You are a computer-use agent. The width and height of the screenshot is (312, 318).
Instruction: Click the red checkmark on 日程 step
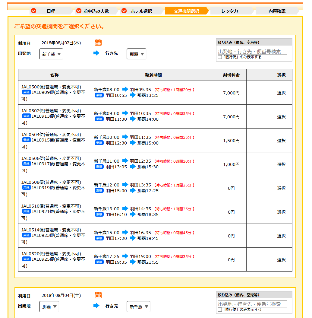34,11
